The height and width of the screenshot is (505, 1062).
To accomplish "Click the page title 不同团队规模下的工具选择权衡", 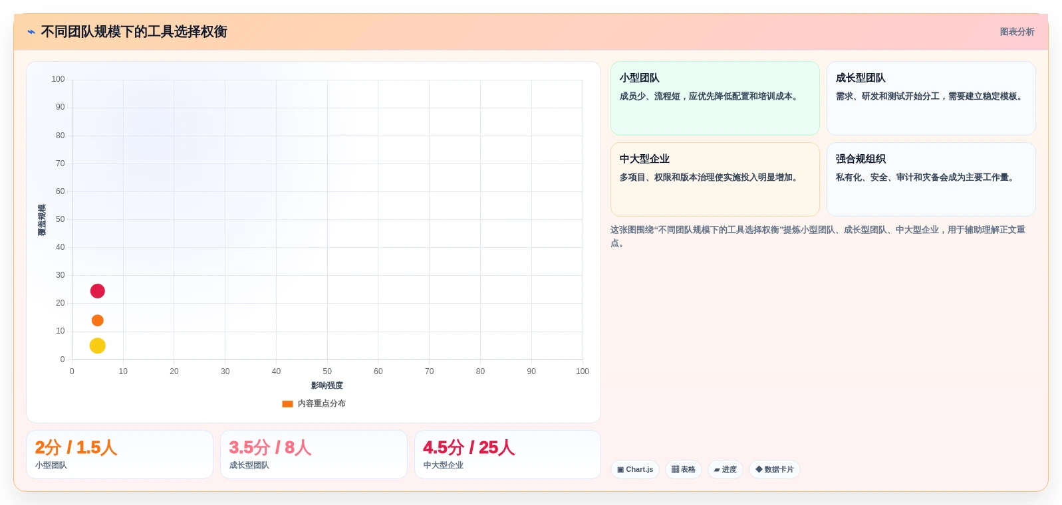I will (x=134, y=32).
